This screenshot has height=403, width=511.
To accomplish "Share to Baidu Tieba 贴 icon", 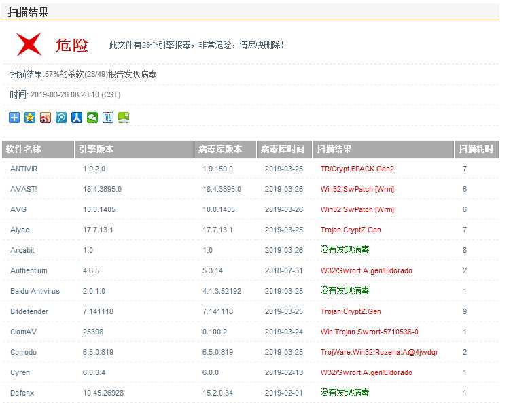I will pyautogui.click(x=108, y=118).
